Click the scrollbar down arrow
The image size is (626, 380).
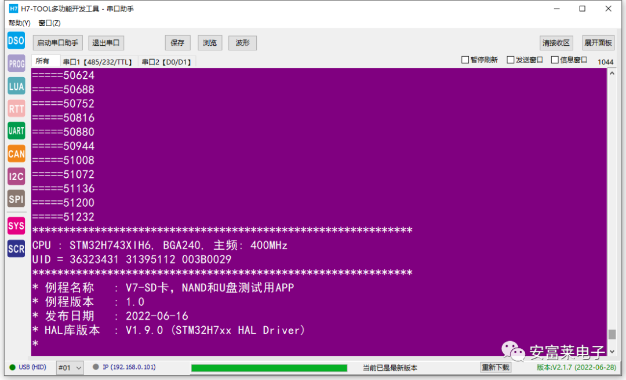[x=612, y=351]
